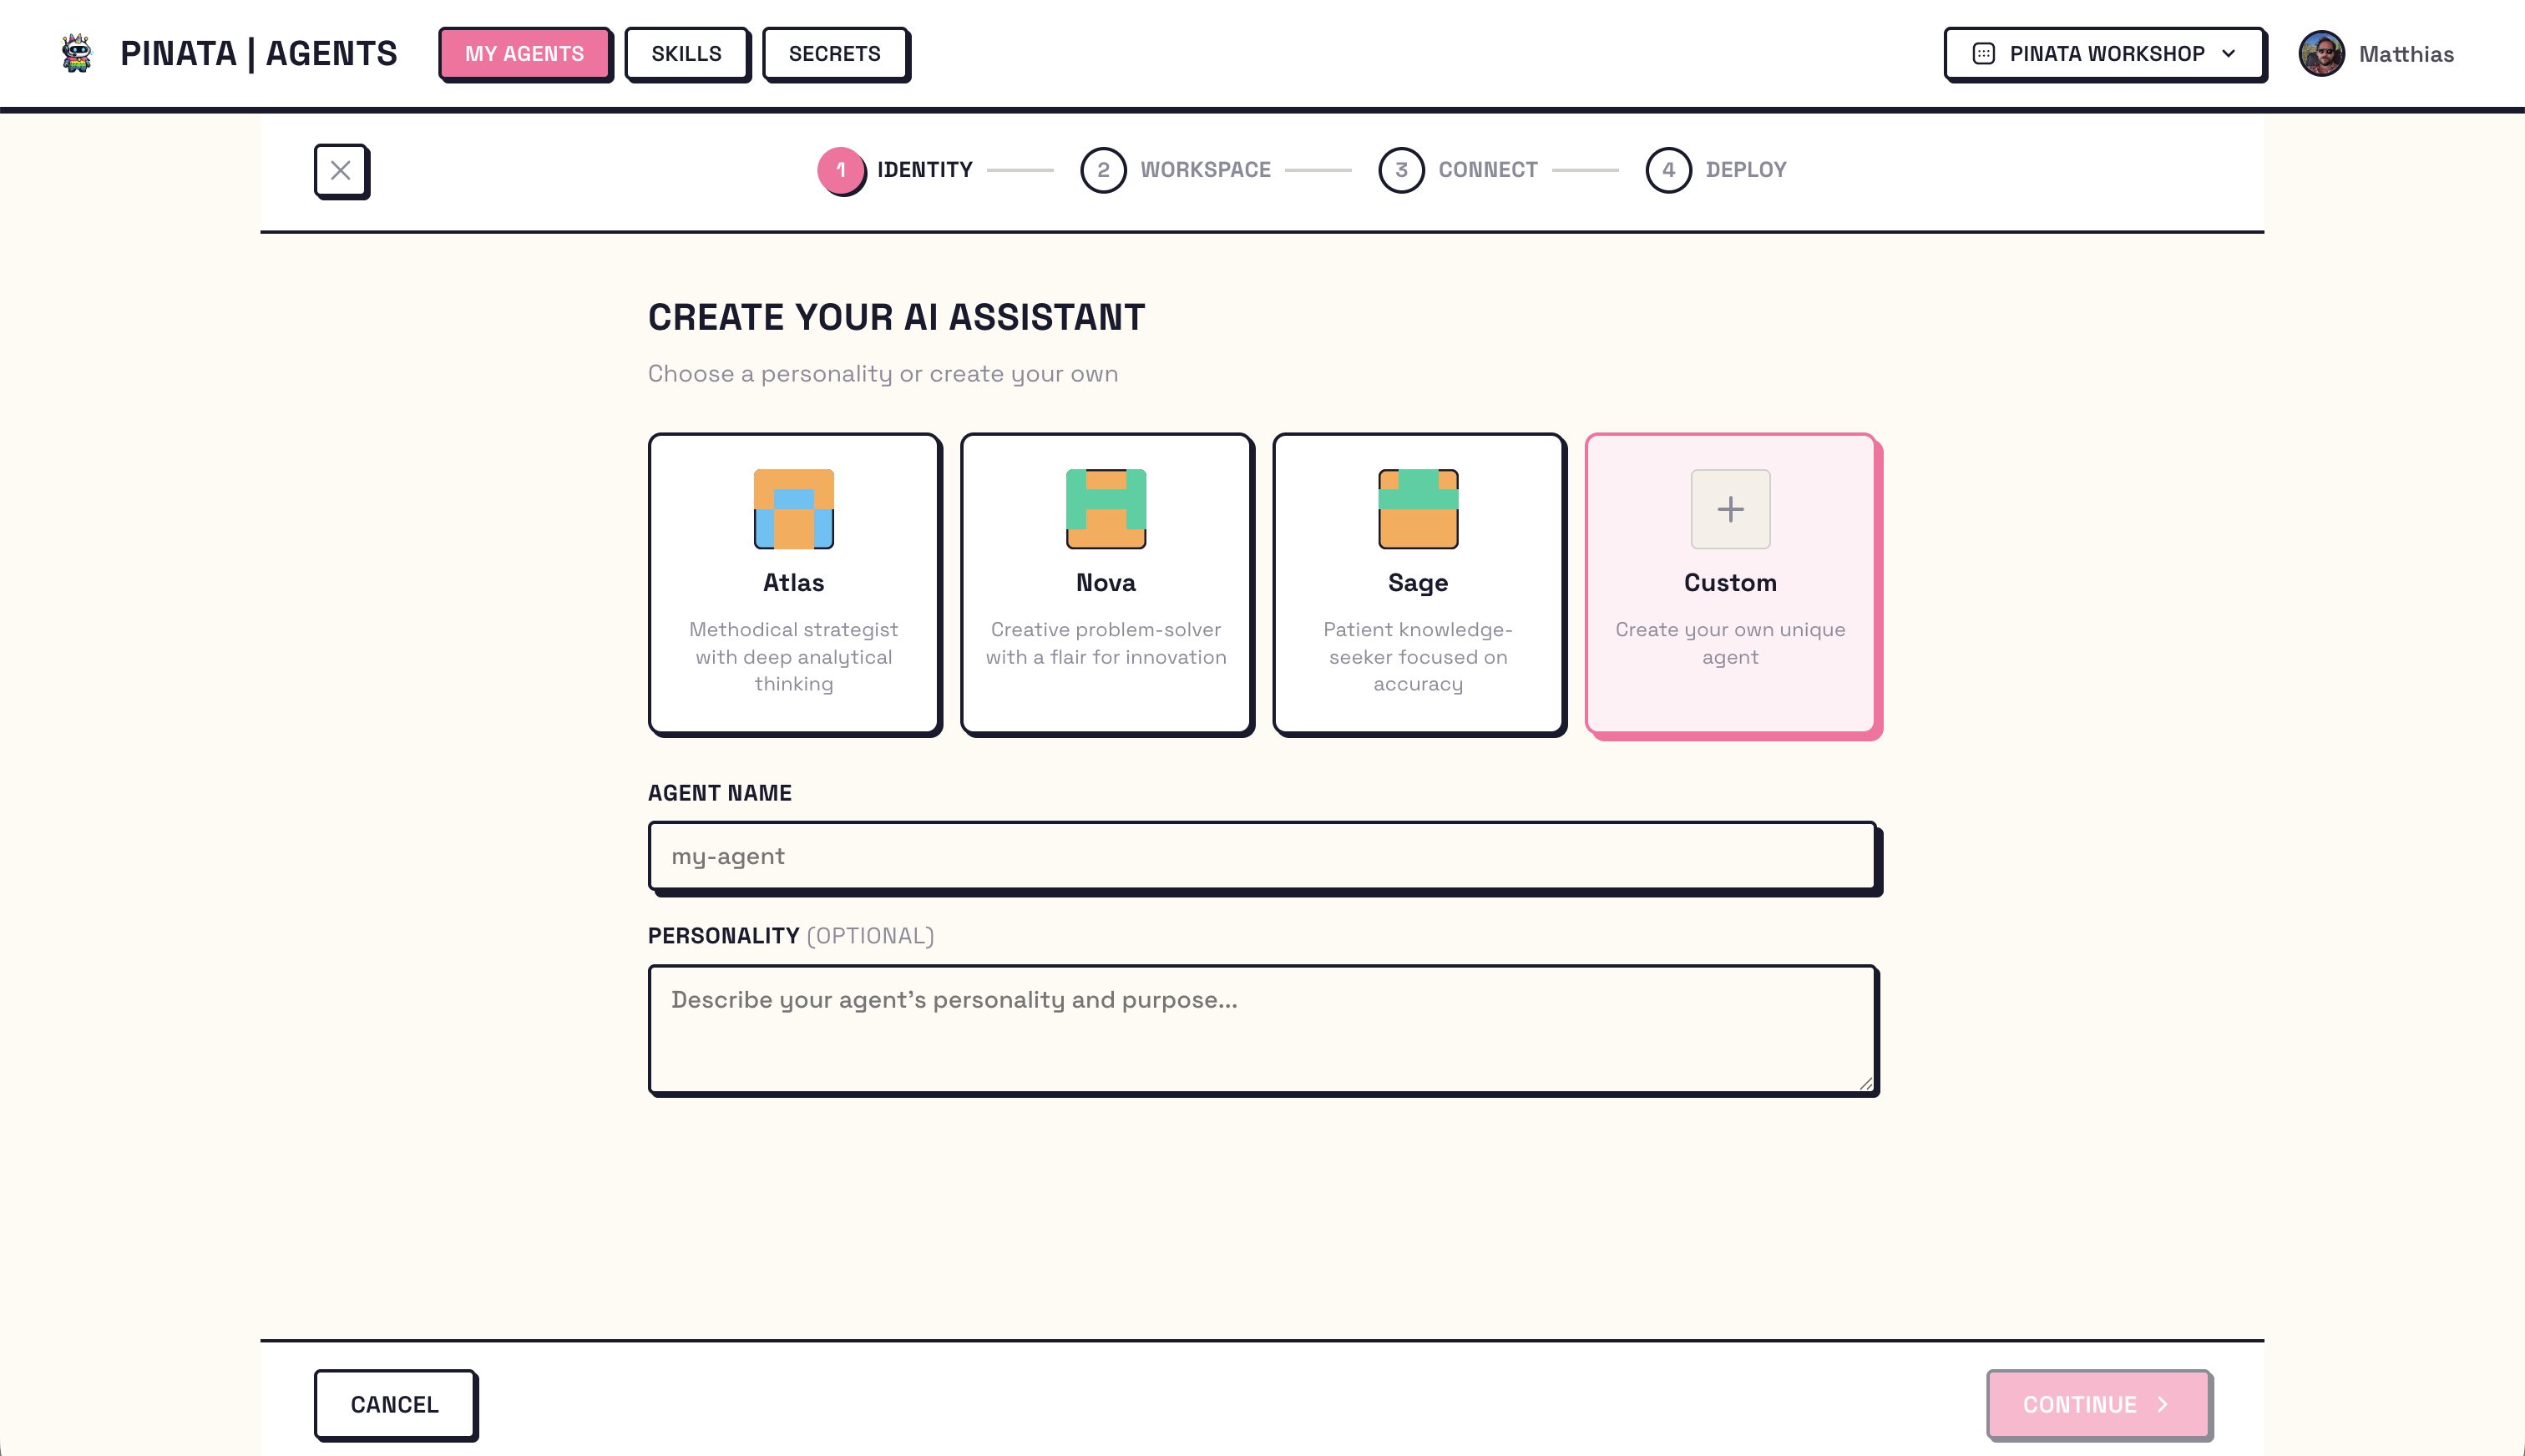Viewport: 2525px width, 1456px height.
Task: Select the Sage avatar icon
Action: [1417, 509]
